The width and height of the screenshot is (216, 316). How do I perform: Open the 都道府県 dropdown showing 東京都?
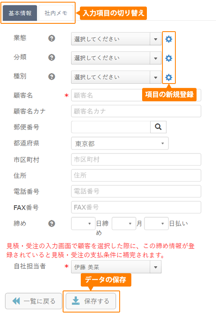click(x=120, y=143)
